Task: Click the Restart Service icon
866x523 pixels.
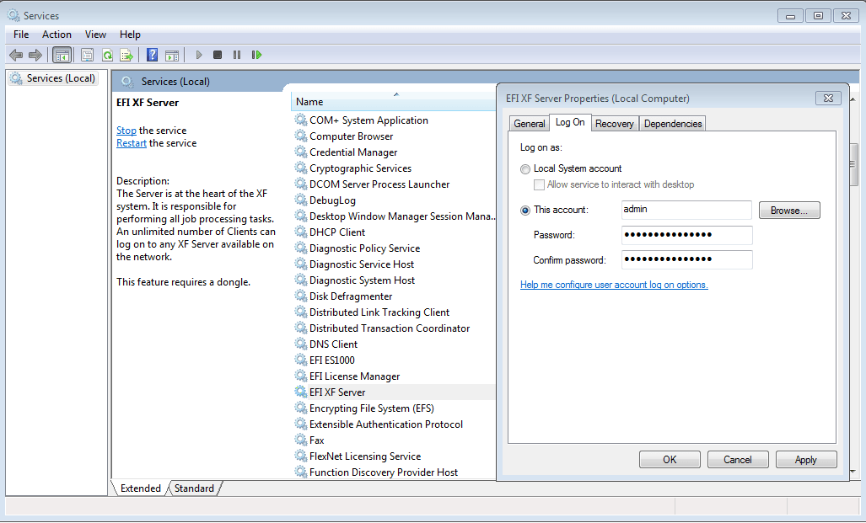Action: [x=256, y=55]
